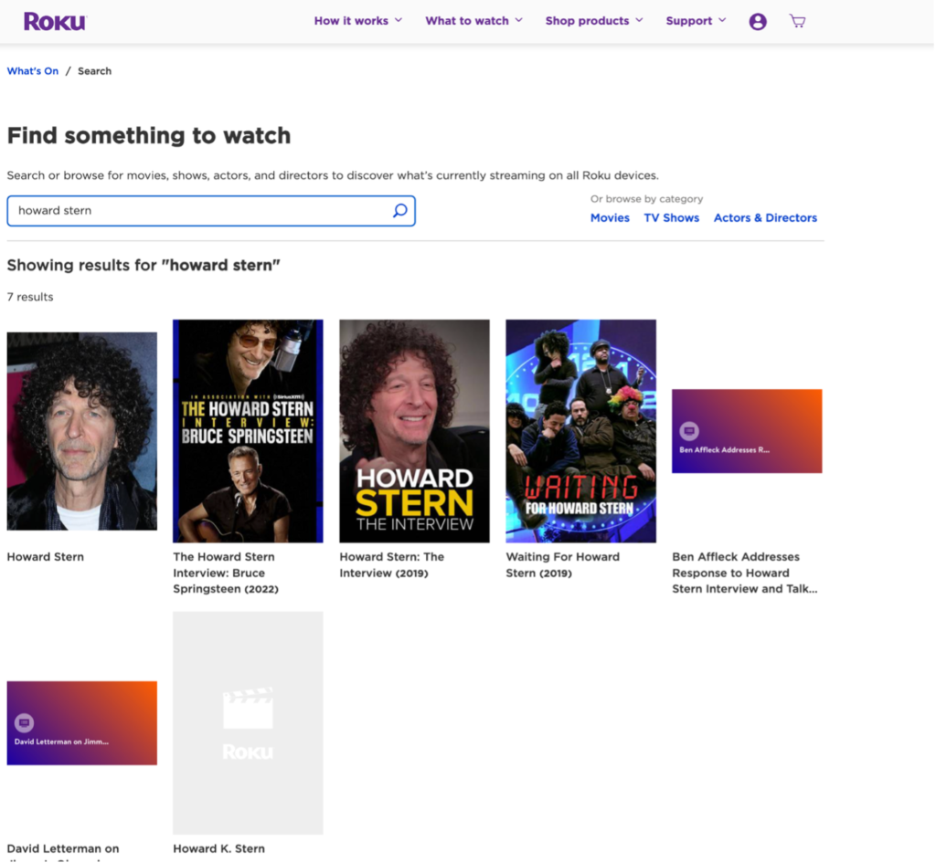Browse Actors & Directors category
This screenshot has width=936, height=863.
pyautogui.click(x=765, y=217)
